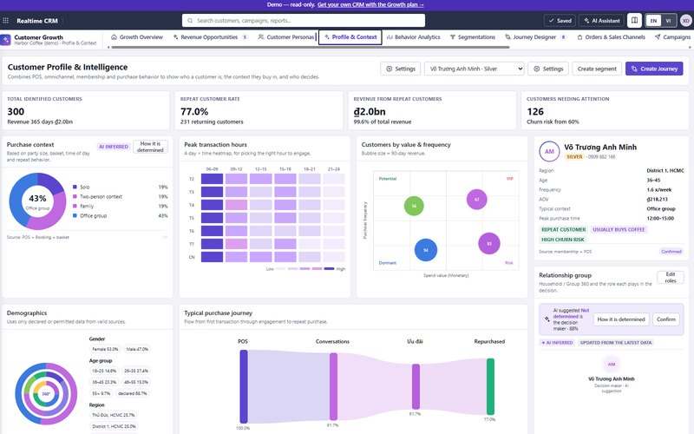Click the scroll-left arrow under tabs
The height and width of the screenshot is (434, 694).
(x=108, y=48)
